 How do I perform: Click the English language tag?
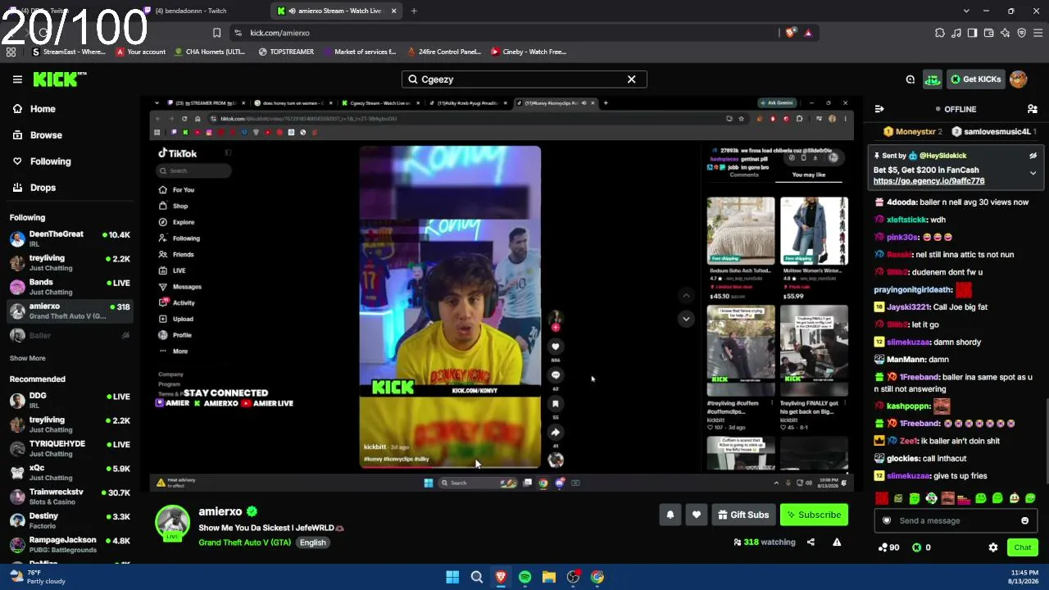pyautogui.click(x=312, y=542)
